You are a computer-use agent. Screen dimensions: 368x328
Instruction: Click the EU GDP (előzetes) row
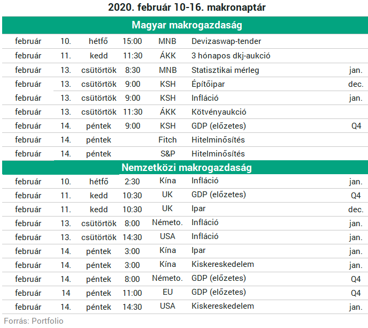coord(185,293)
